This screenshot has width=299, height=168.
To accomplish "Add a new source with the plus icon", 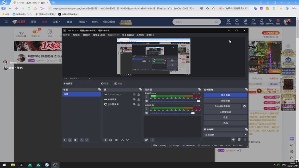I will [105, 140].
